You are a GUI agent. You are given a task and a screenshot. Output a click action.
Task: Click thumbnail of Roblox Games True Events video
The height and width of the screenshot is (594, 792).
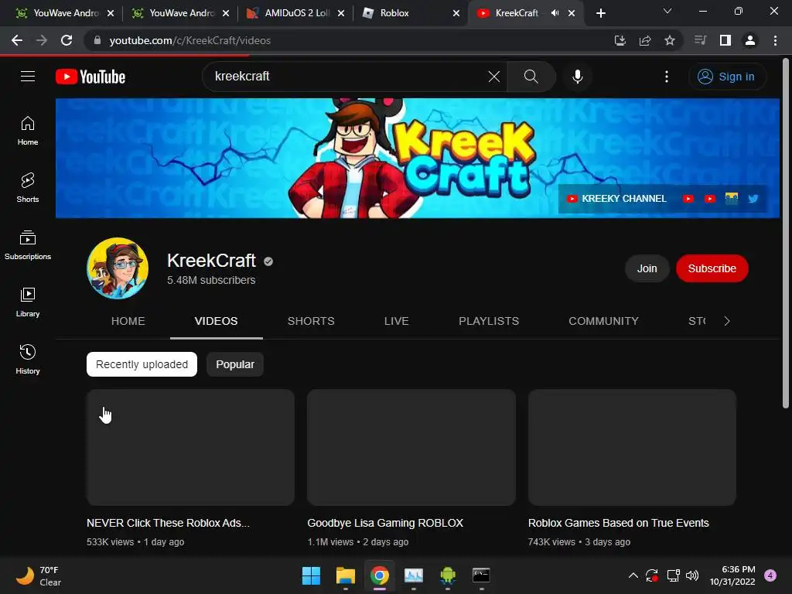[x=633, y=447]
